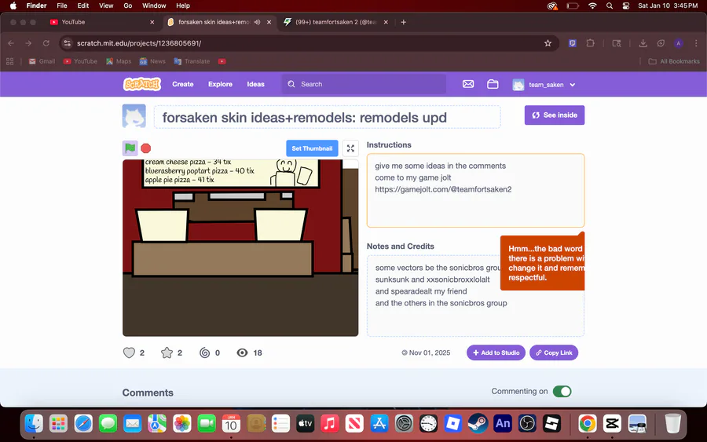This screenshot has width=707, height=442.
Task: Close the forsaken skin ideas tab
Action: (x=269, y=22)
